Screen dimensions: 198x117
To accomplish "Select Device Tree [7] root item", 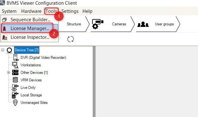I will pos(27,50).
